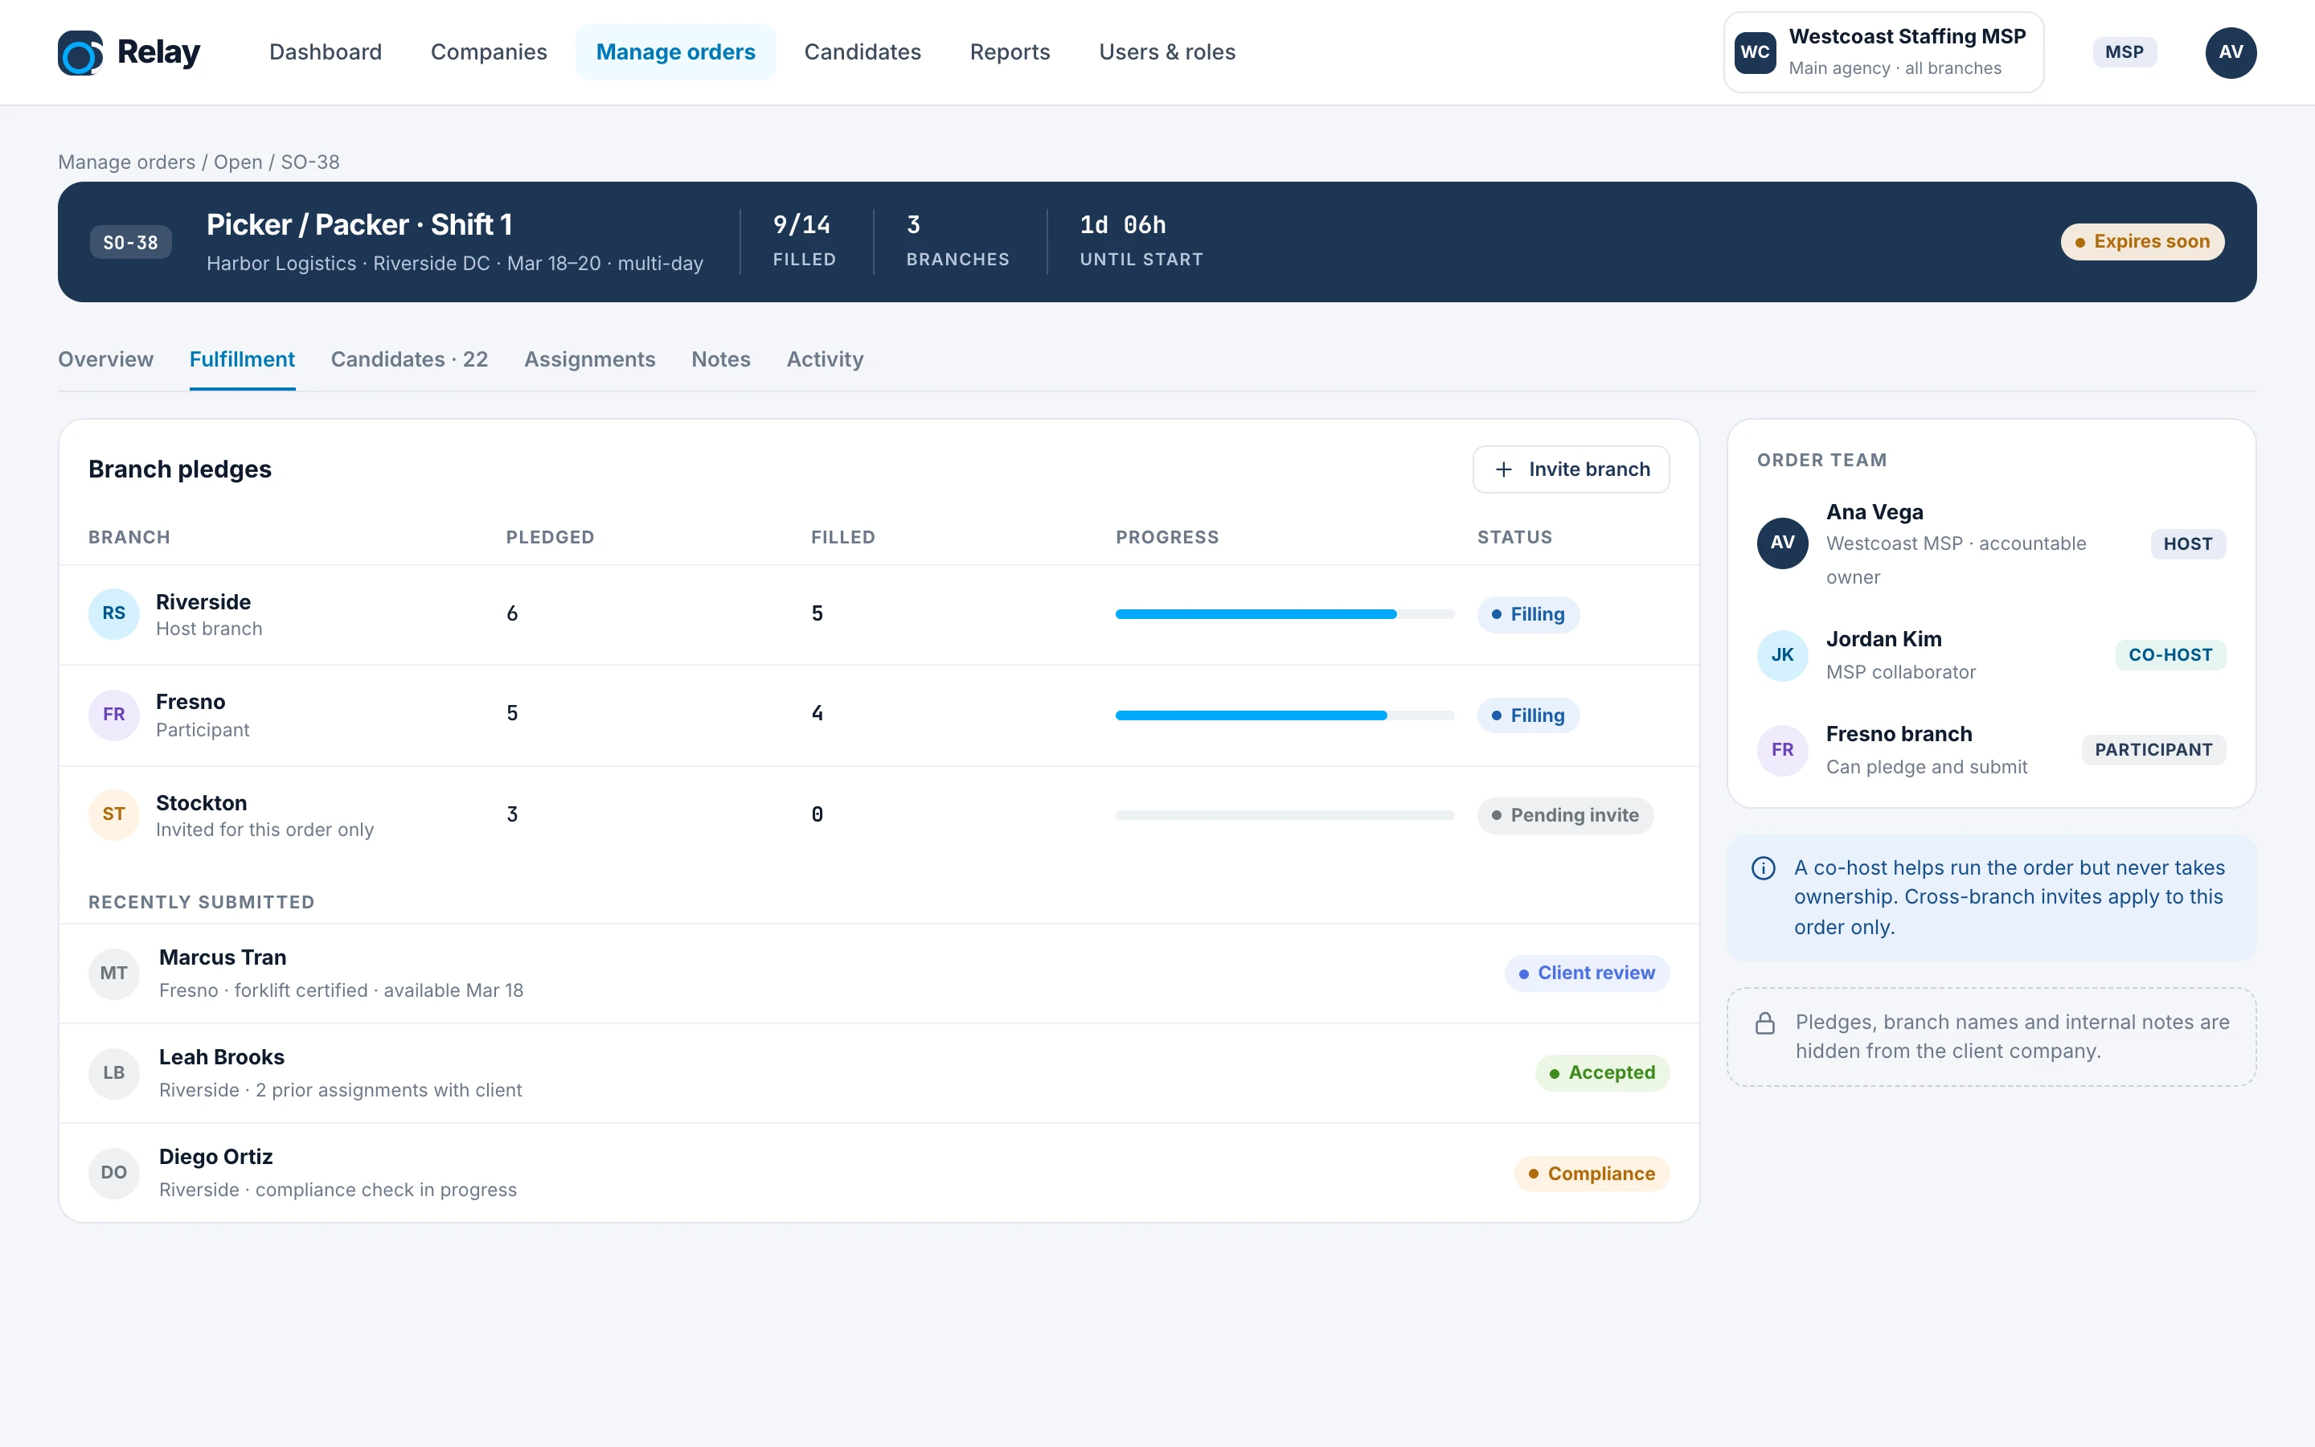
Task: Click the Manage orders breadcrumb link
Action: point(126,162)
